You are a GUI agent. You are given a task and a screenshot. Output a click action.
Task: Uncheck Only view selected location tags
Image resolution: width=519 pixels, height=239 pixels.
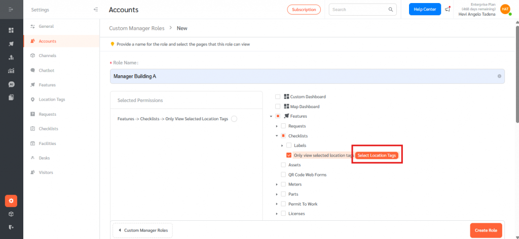(289, 155)
